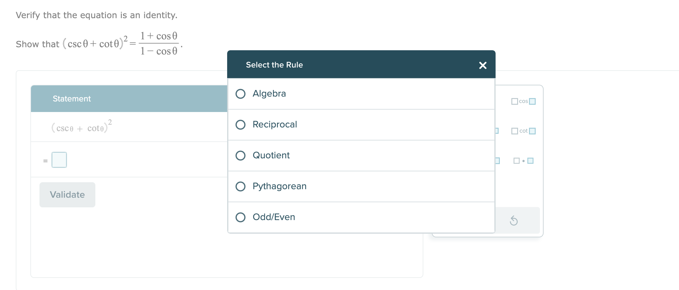Click the Verify that the equation instruction text
The height and width of the screenshot is (290, 679).
click(x=96, y=15)
